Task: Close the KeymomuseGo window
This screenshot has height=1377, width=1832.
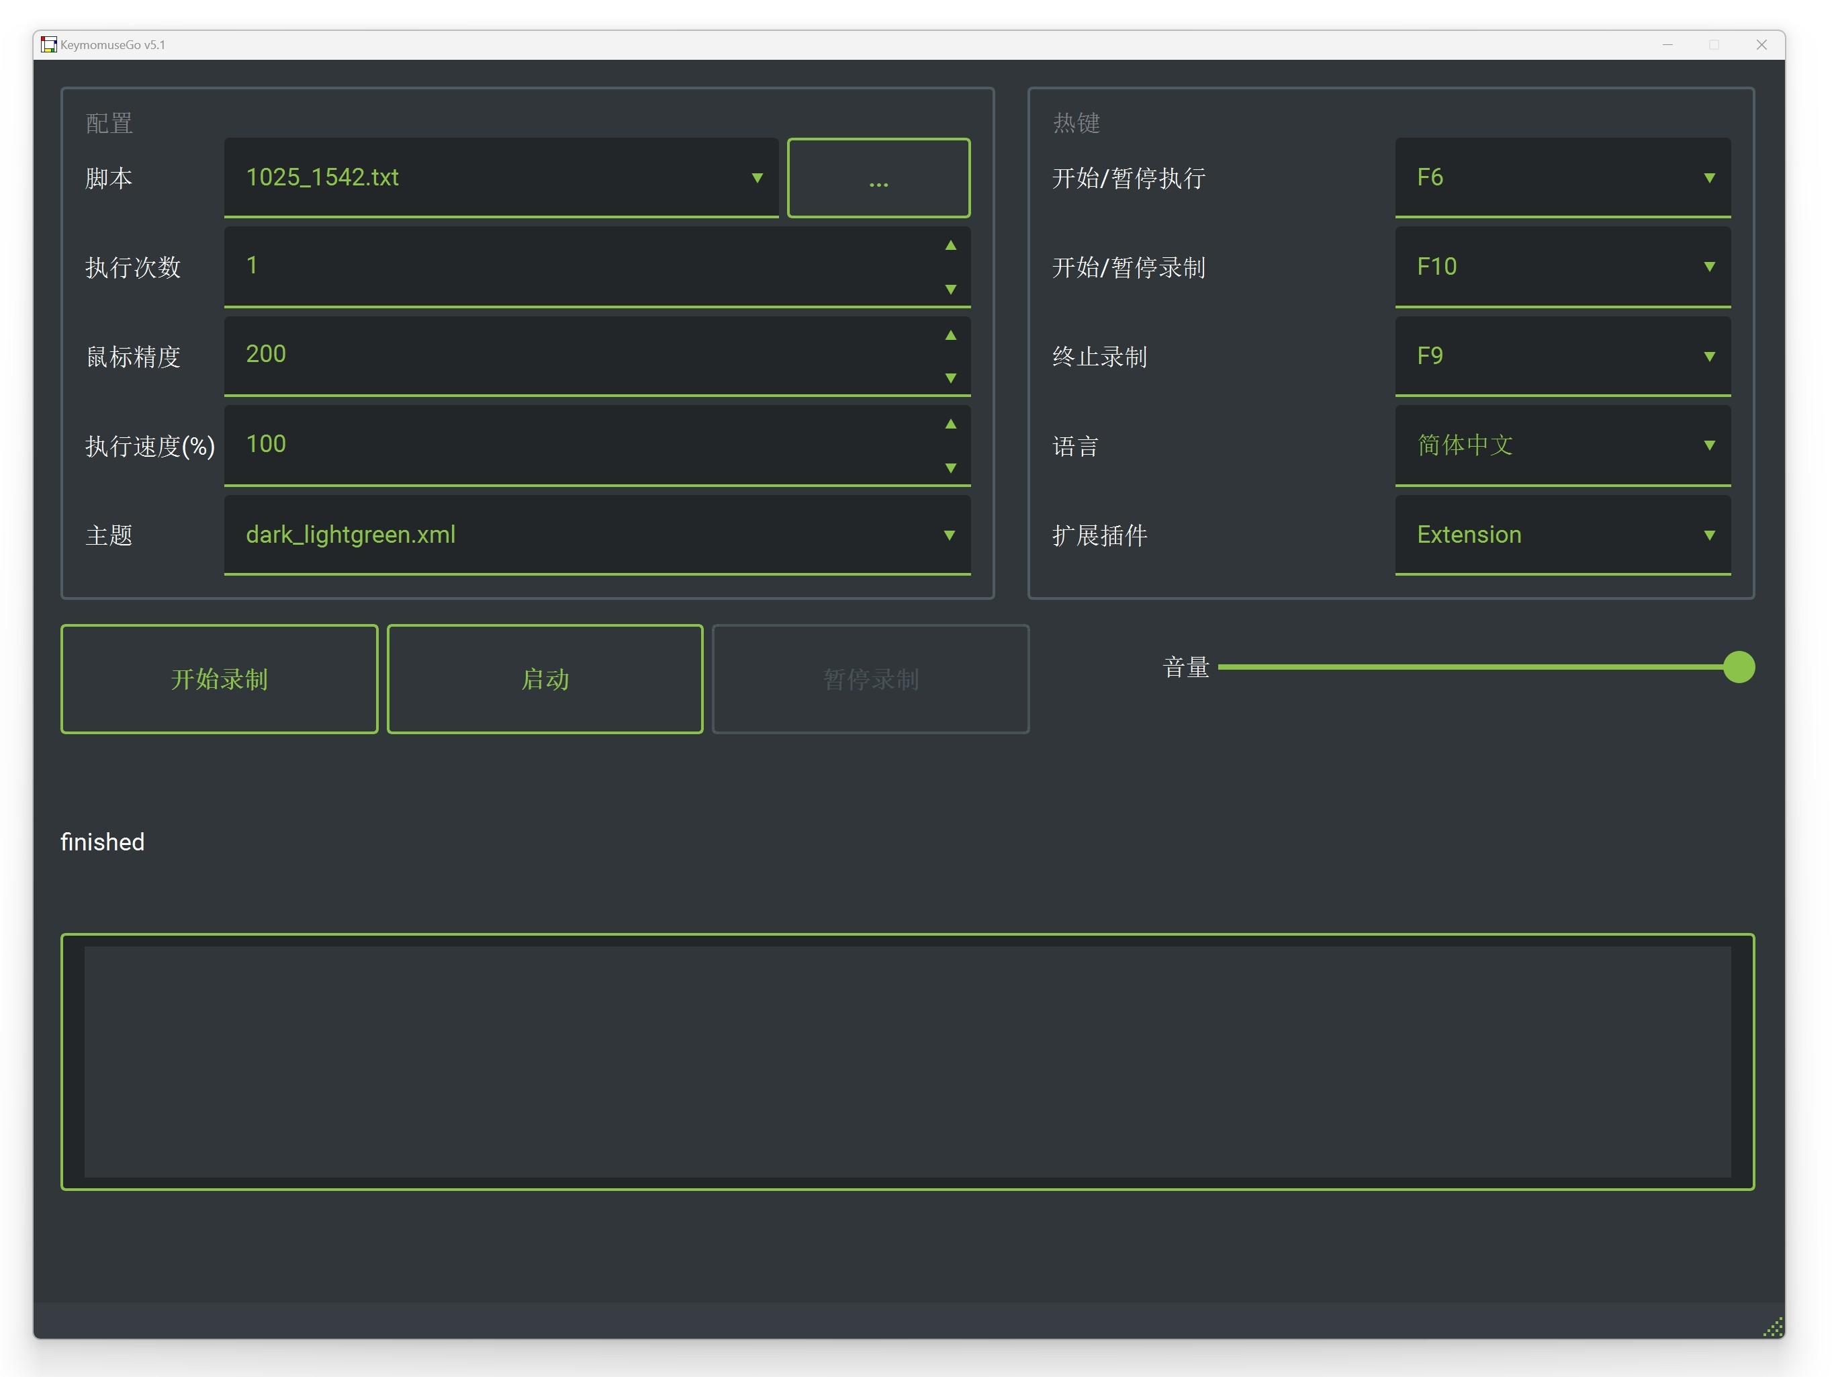Action: tap(1761, 45)
